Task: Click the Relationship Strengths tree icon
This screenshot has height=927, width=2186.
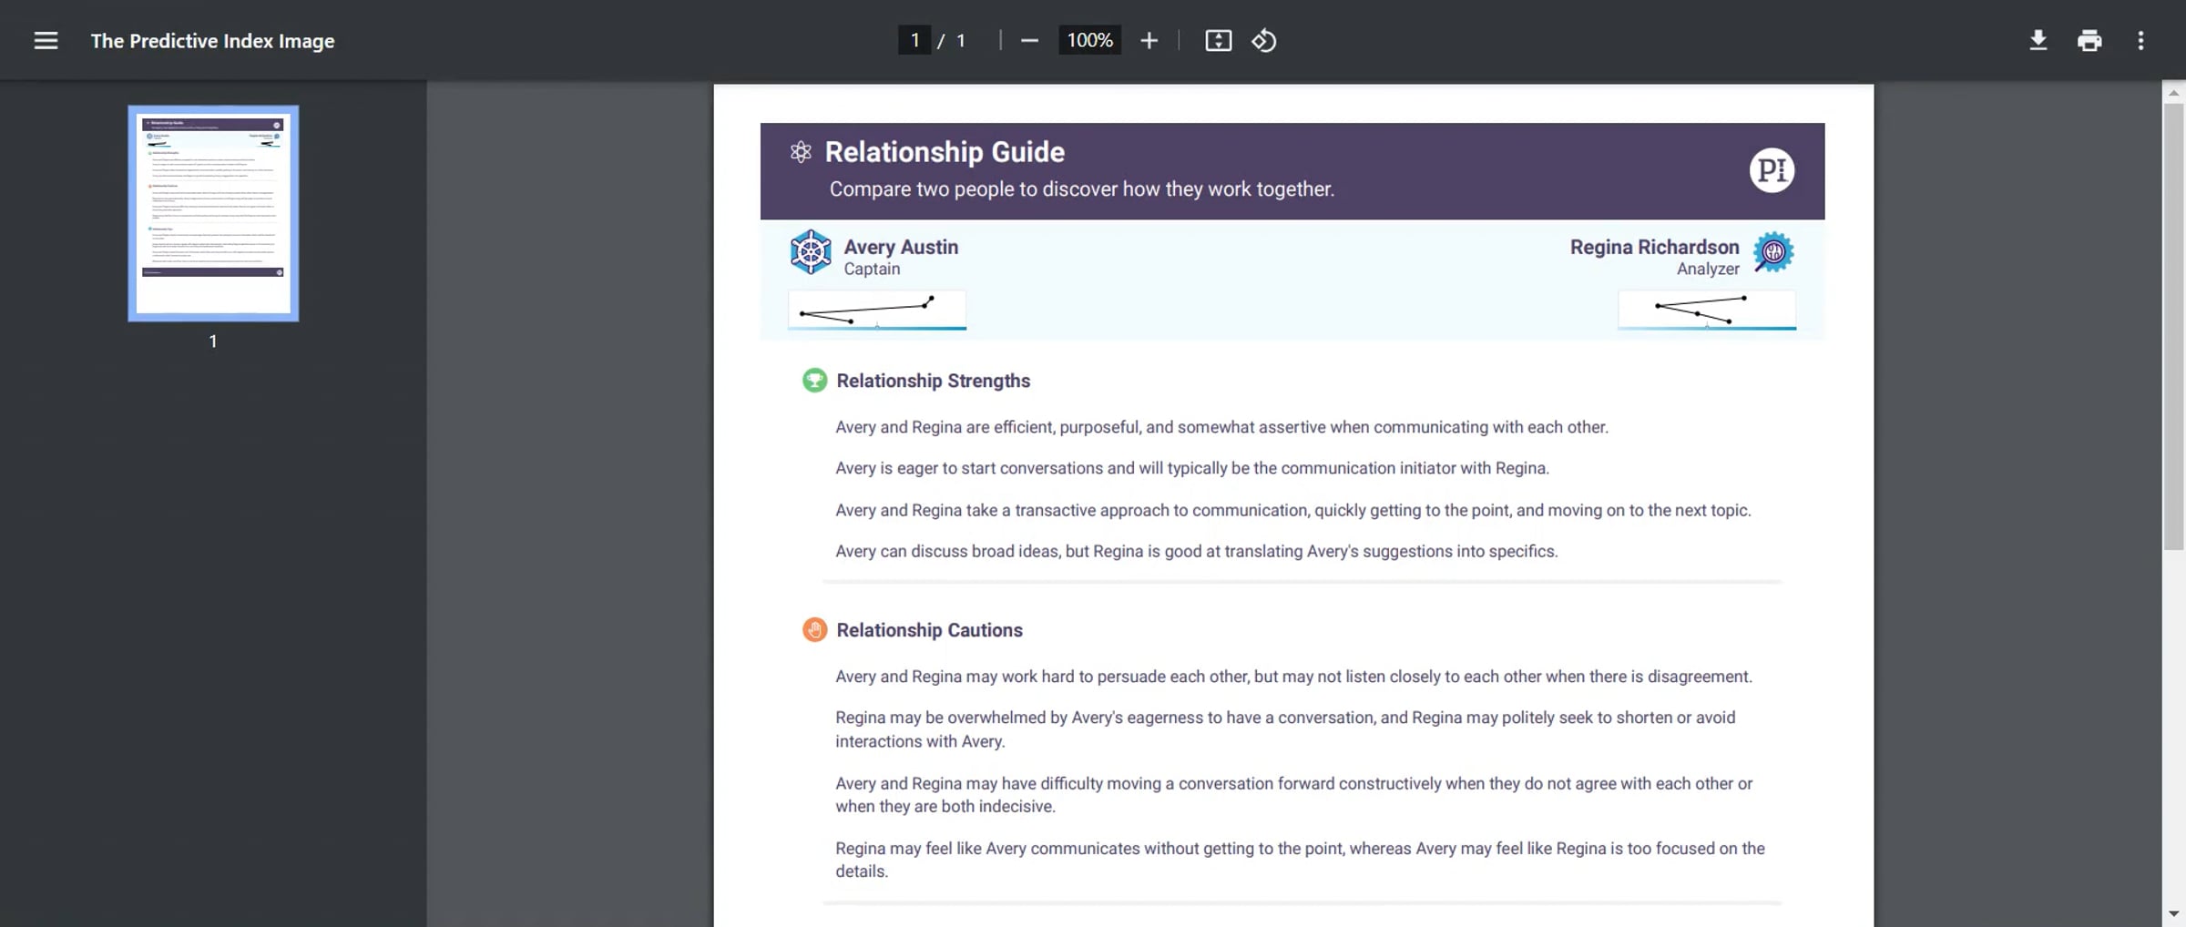Action: (x=814, y=381)
